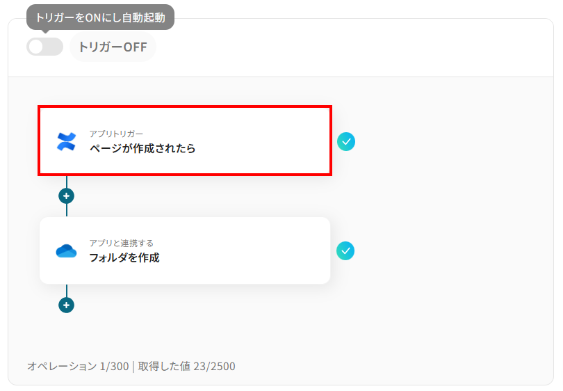
Task: Click the フォルダを作成 title text
Action: [x=124, y=257]
